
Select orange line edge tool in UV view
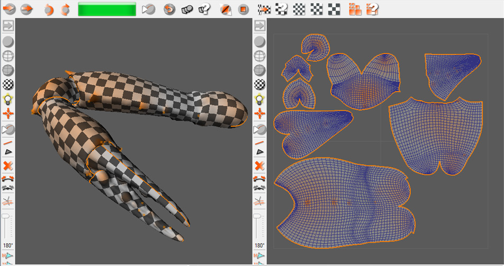point(259,143)
